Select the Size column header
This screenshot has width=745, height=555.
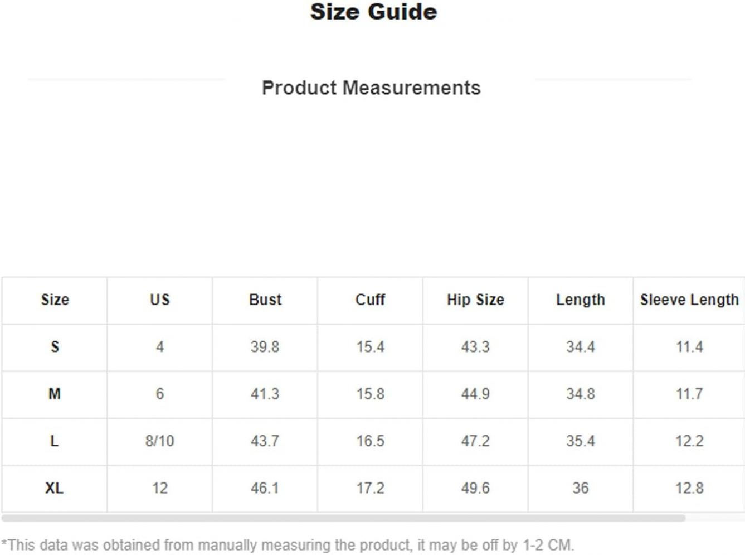[55, 300]
